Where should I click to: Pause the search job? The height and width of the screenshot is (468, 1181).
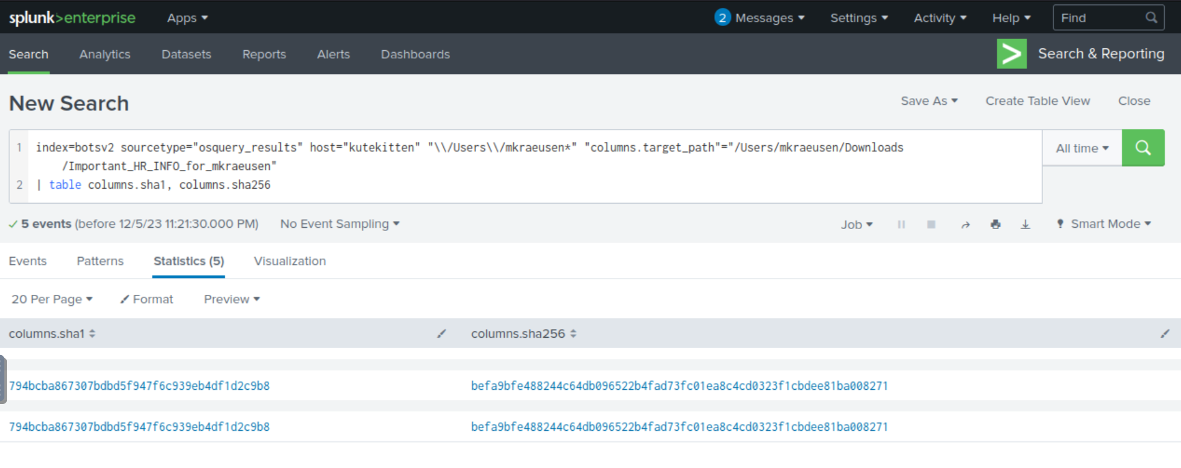901,225
